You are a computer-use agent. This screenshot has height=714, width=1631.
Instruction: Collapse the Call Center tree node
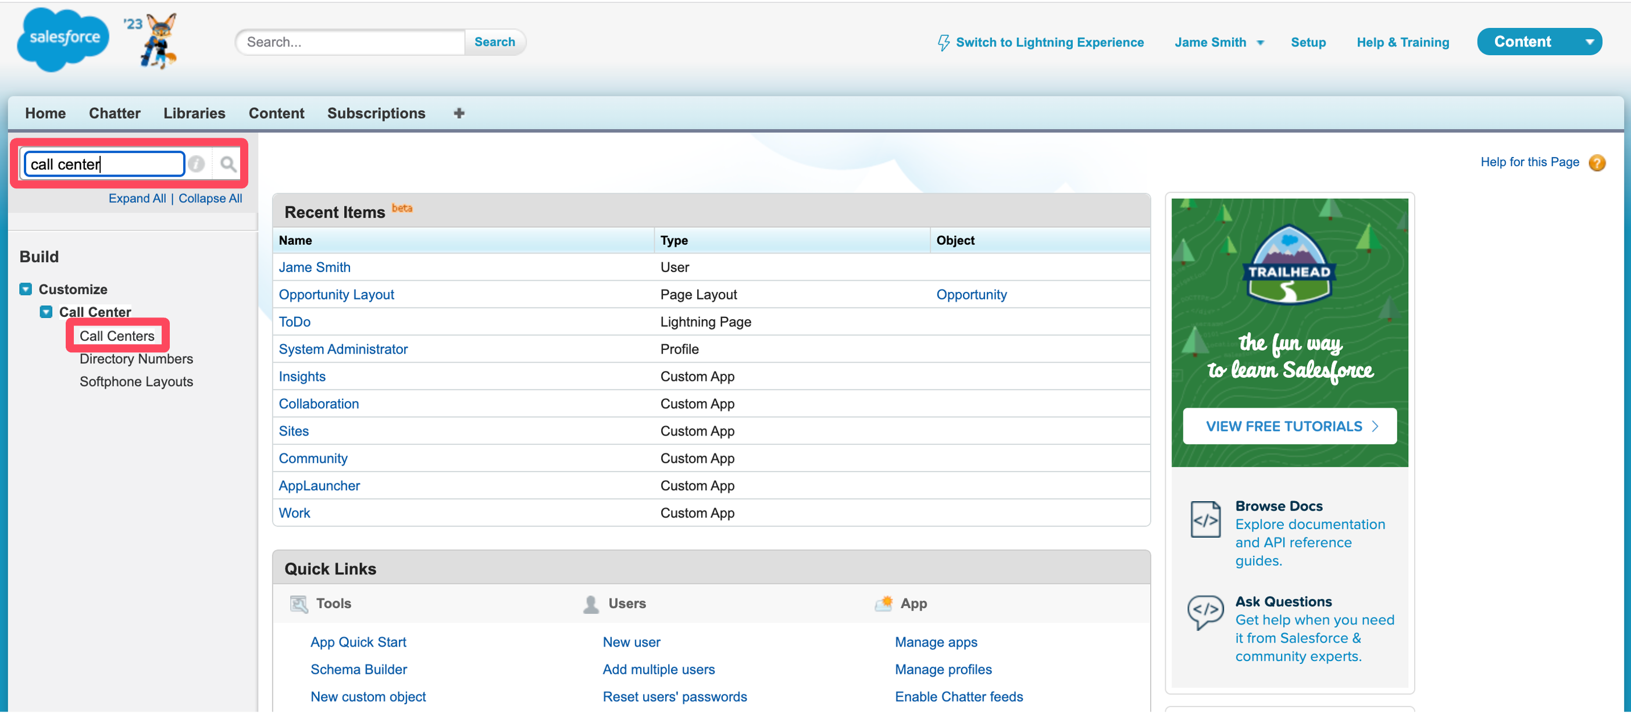tap(45, 312)
